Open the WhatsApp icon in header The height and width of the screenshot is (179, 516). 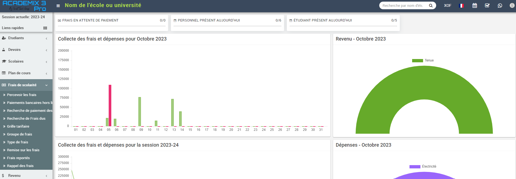pyautogui.click(x=500, y=5)
